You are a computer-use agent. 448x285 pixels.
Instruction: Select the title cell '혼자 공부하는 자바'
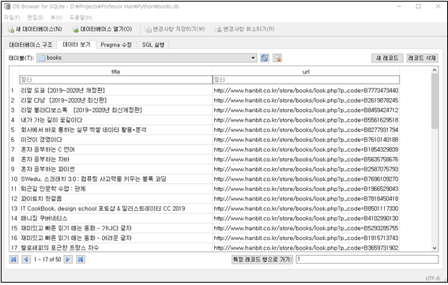tap(115, 159)
